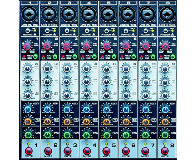This screenshot has height=160, width=196.
Task: Click the orange FX knob on channel 7
Action: coord(146,122)
